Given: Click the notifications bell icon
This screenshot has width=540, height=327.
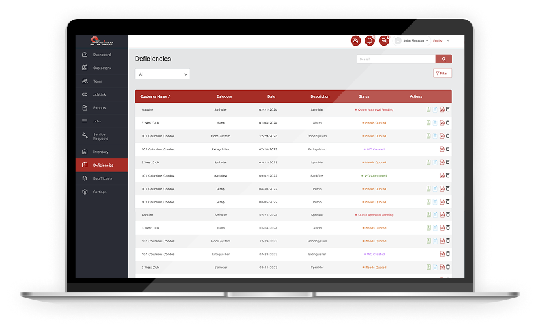Looking at the screenshot, I should pos(370,40).
